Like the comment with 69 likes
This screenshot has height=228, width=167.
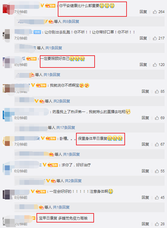tap(157, 118)
